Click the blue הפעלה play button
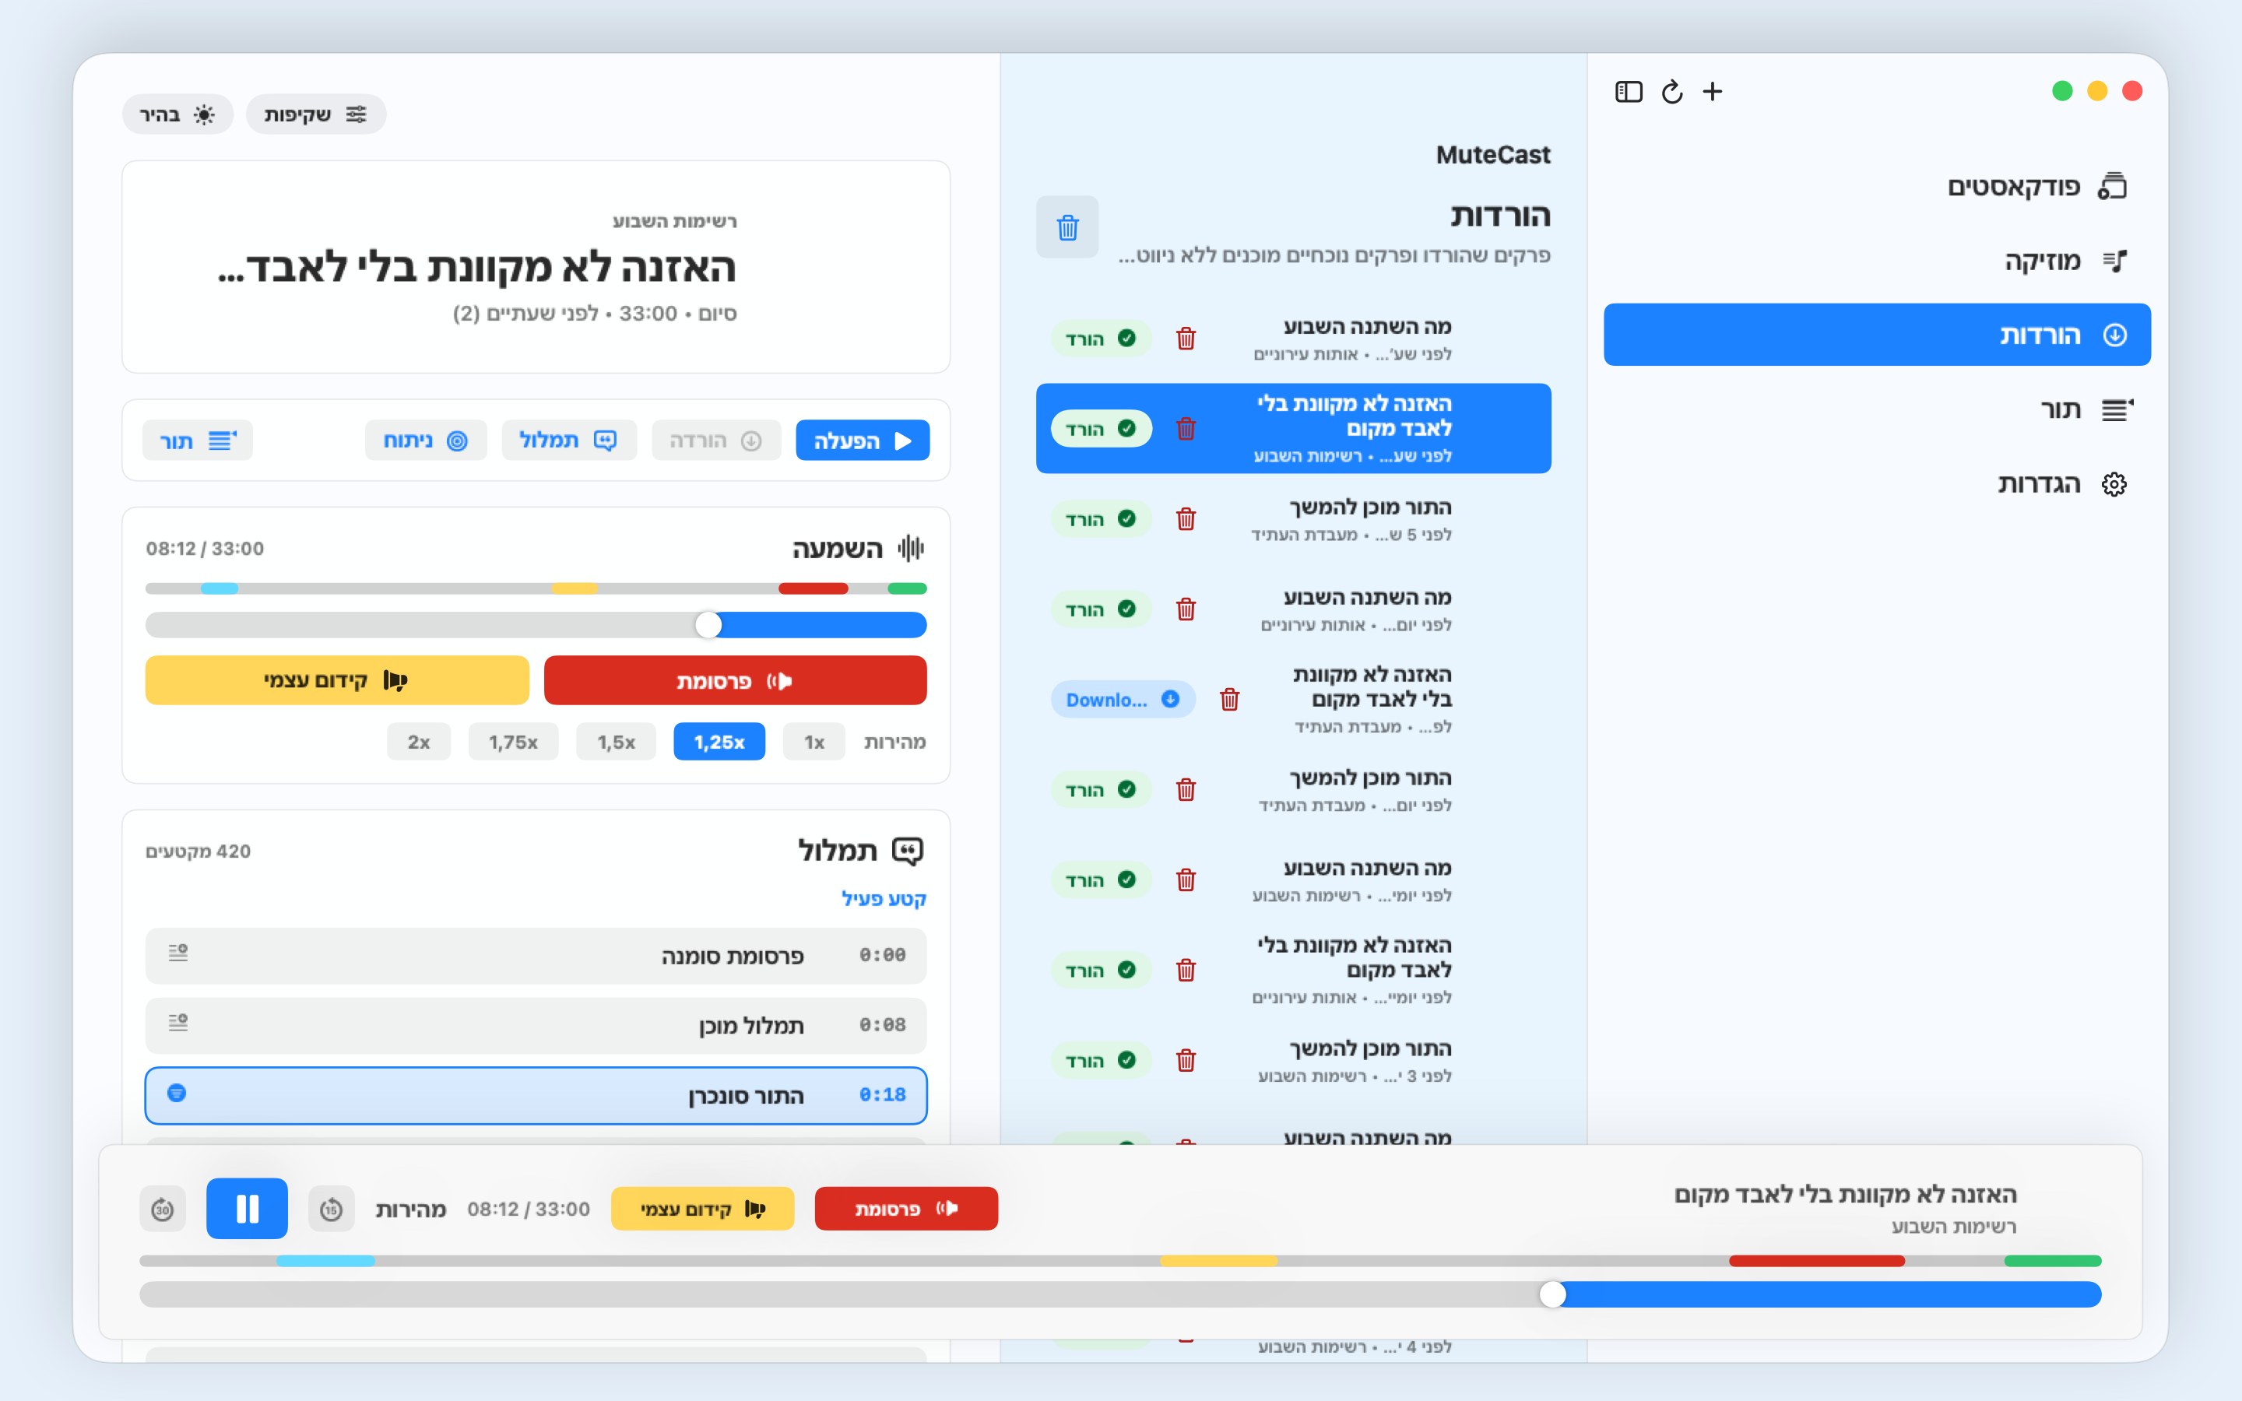Screen dimensions: 2242x1401 coord(863,441)
